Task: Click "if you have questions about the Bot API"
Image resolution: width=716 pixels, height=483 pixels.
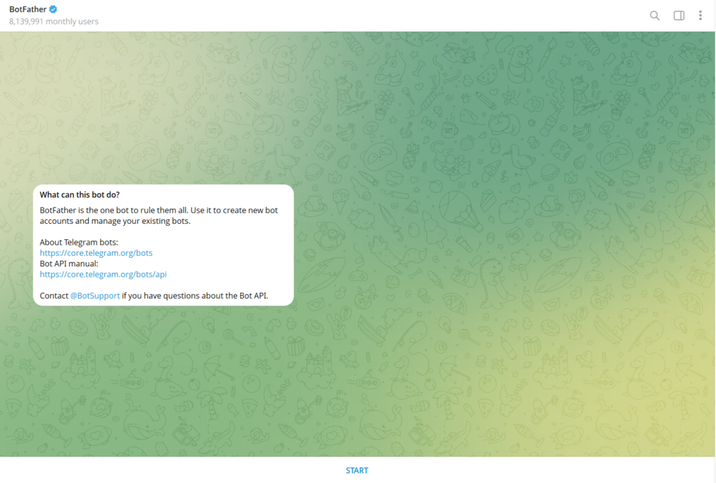Action: click(x=195, y=296)
